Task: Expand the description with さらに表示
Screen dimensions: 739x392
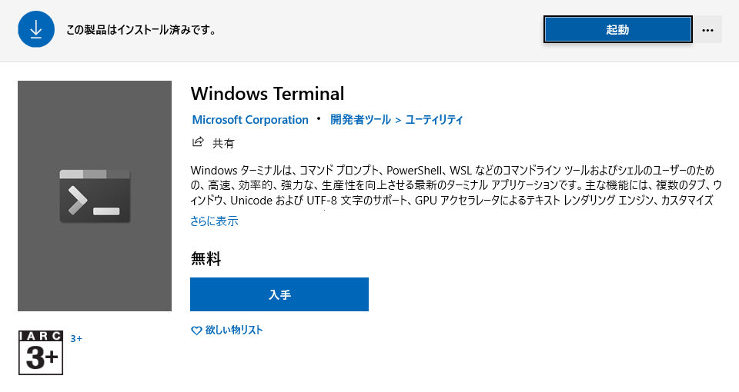Action: click(214, 221)
